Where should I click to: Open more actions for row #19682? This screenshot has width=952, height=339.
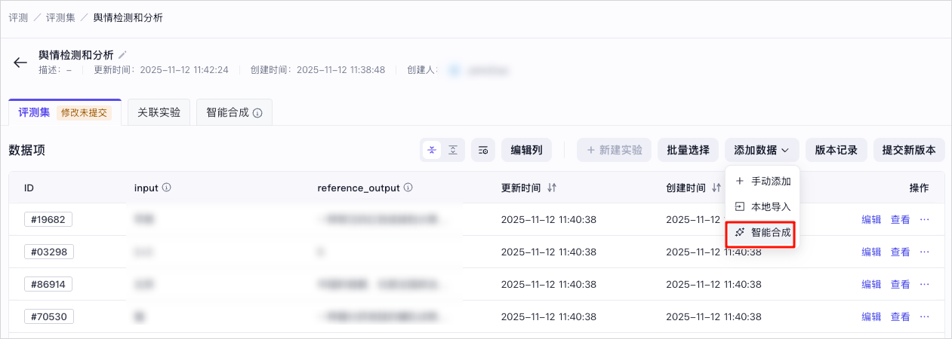tap(924, 220)
